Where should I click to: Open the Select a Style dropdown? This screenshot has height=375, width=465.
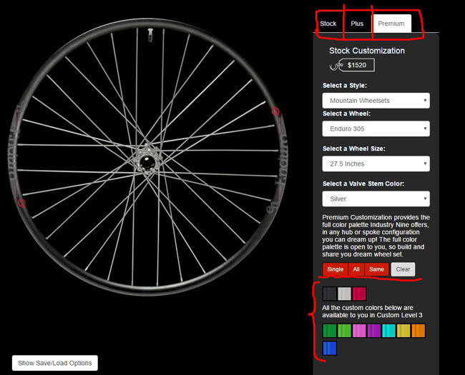[376, 101]
